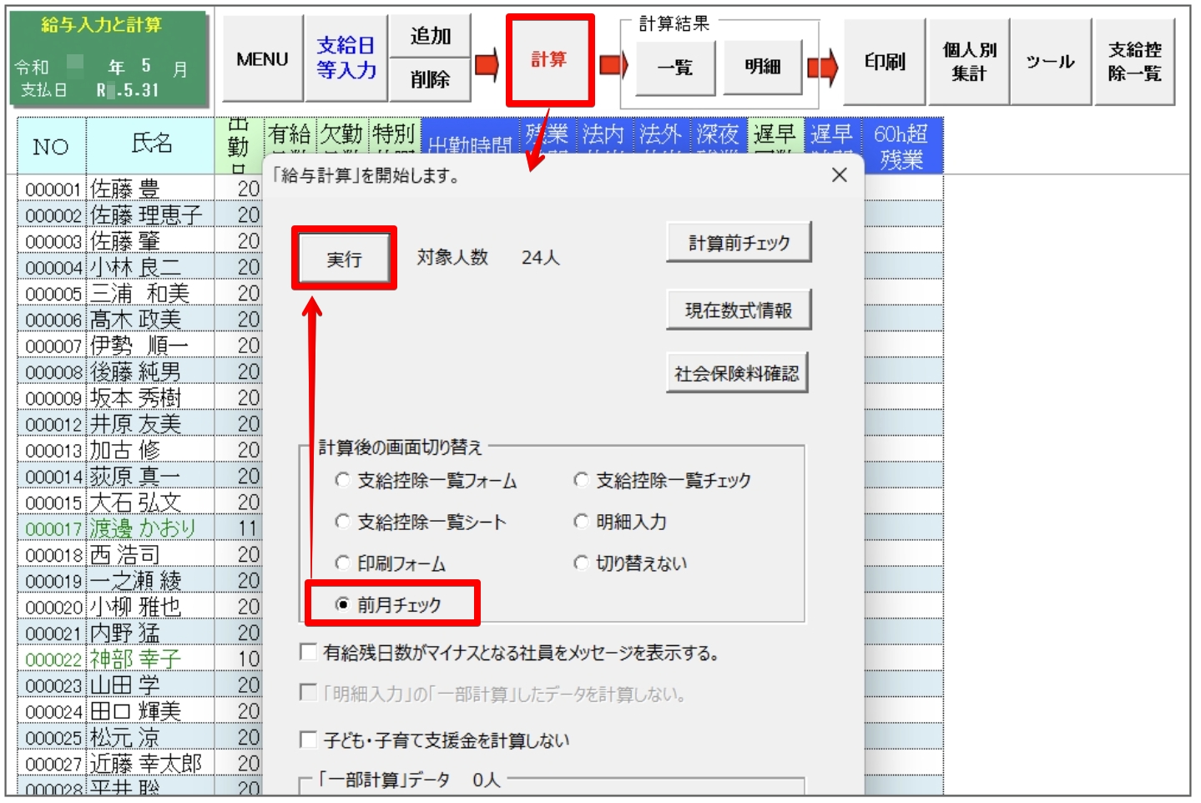The height and width of the screenshot is (803, 1201).
Task: Select the 支給控除一覧チェック radio option
Action: pos(663,481)
